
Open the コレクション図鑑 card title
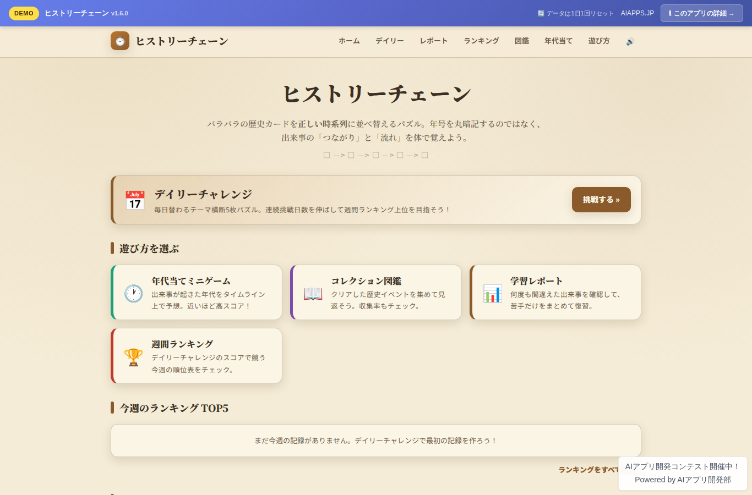click(x=366, y=281)
